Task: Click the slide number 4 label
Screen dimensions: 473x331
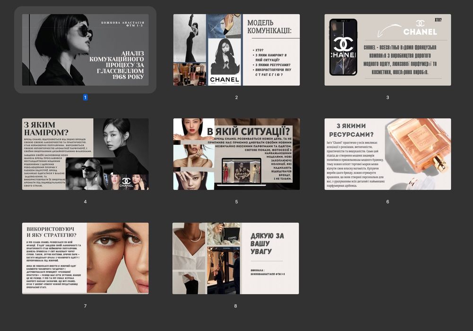Action: coord(85,201)
